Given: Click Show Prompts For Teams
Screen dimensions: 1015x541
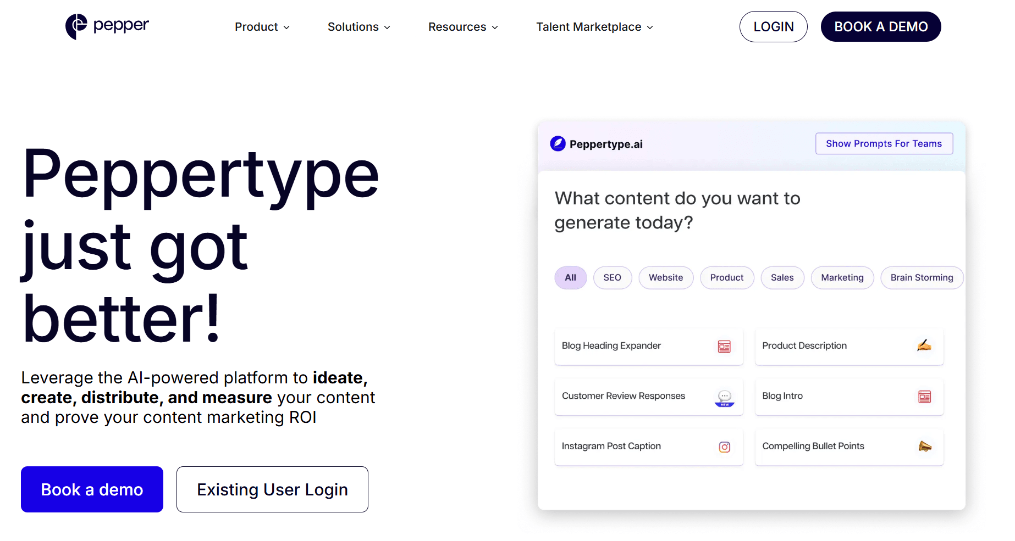Looking at the screenshot, I should pos(884,144).
